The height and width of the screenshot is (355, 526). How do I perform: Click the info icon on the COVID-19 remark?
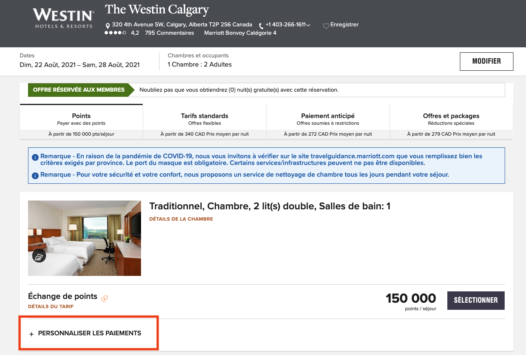36,157
